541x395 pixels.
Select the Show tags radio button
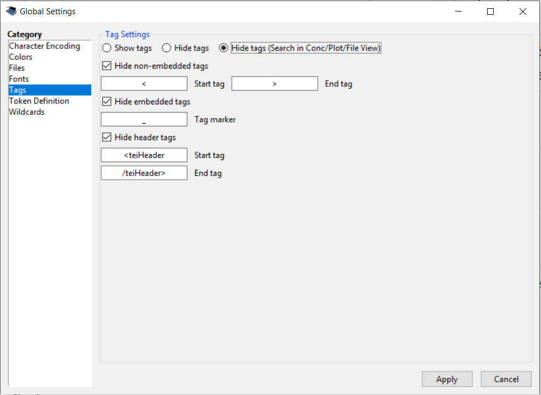107,48
